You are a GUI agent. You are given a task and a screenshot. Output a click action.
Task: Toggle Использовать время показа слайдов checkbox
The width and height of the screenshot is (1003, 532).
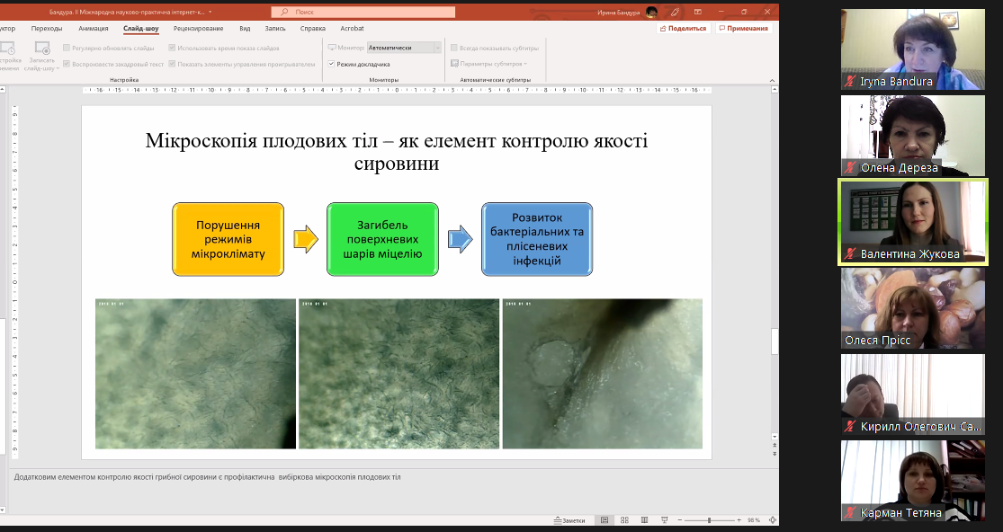click(x=173, y=48)
